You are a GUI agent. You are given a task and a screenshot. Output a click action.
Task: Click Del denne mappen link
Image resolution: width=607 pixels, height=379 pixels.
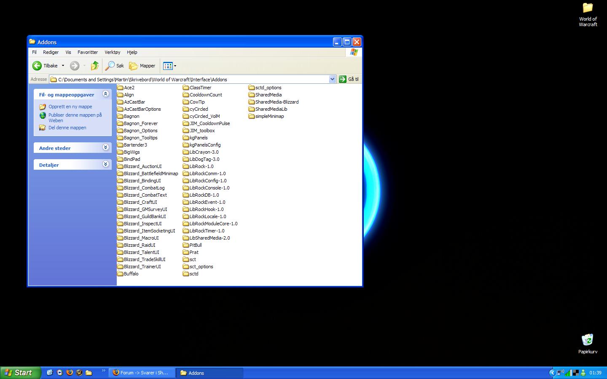[67, 128]
